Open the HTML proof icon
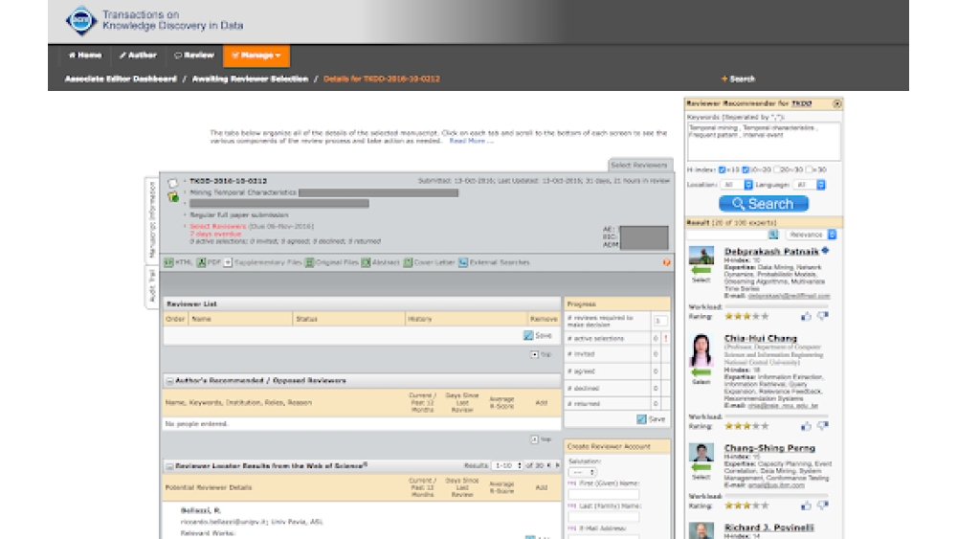This screenshot has height=539, width=957. point(169,262)
